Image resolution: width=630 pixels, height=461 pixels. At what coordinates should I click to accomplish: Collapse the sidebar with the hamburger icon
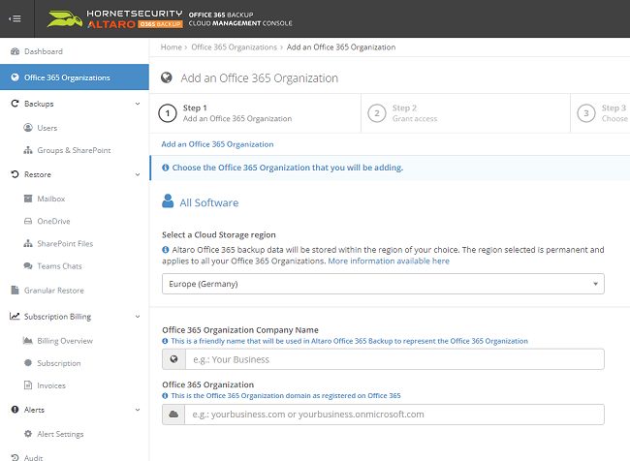coord(15,18)
